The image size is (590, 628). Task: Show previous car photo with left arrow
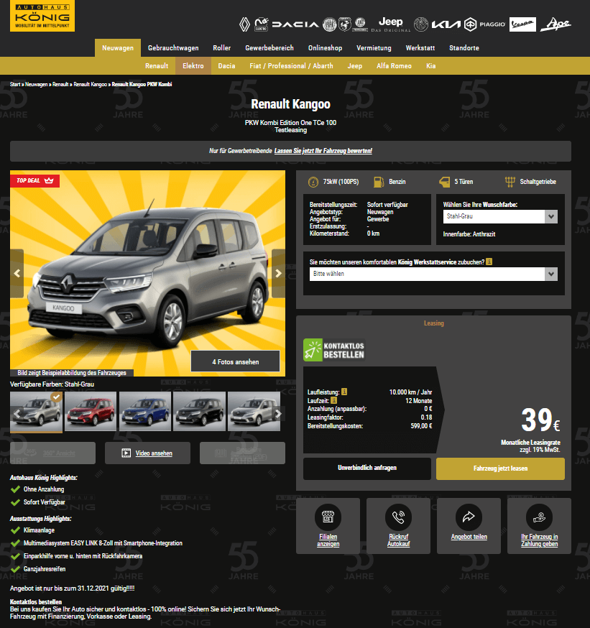(17, 274)
